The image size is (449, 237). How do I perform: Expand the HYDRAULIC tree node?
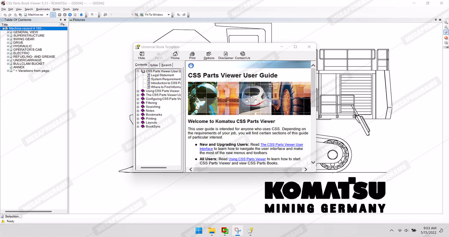[x=8, y=46]
